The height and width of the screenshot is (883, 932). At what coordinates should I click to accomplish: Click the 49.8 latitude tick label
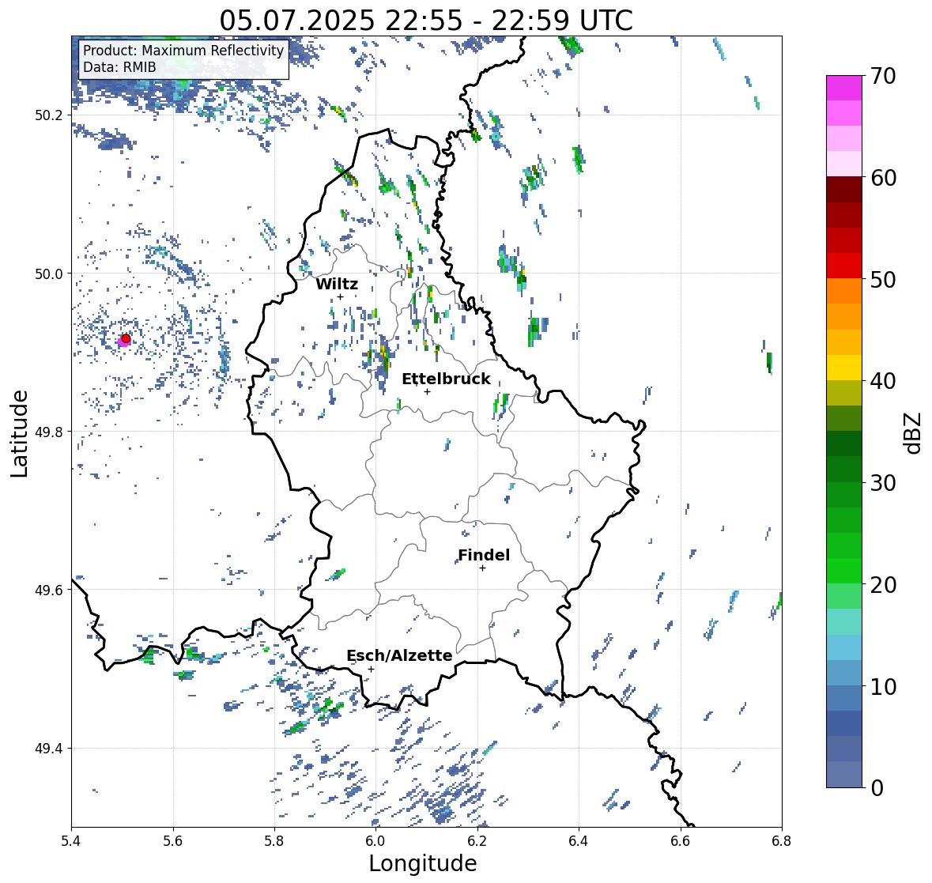[49, 432]
